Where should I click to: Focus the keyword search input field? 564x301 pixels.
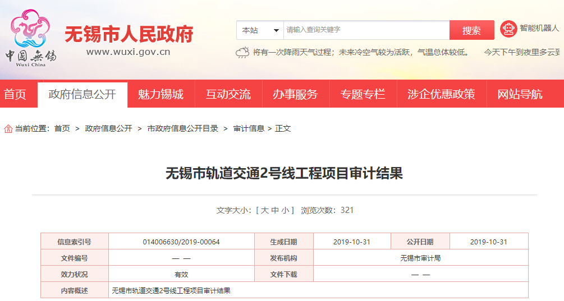pos(366,30)
